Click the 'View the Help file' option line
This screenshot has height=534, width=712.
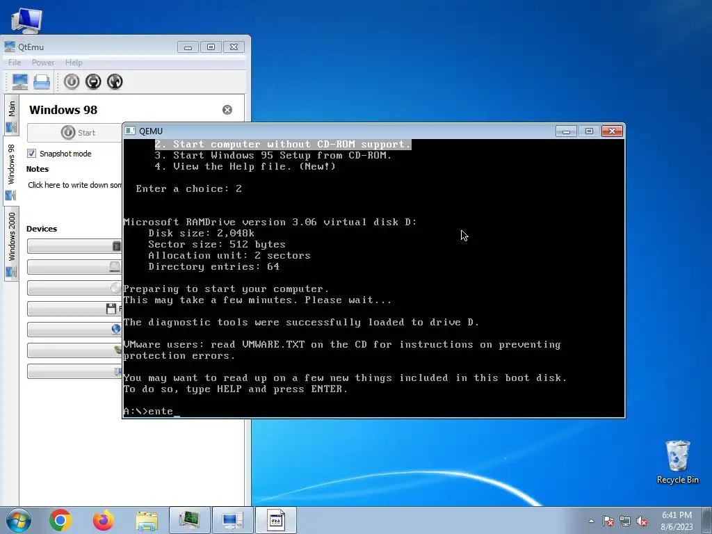pyautogui.click(x=245, y=166)
